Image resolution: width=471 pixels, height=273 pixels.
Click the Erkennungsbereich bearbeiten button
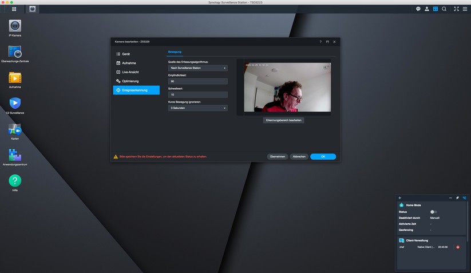283,120
